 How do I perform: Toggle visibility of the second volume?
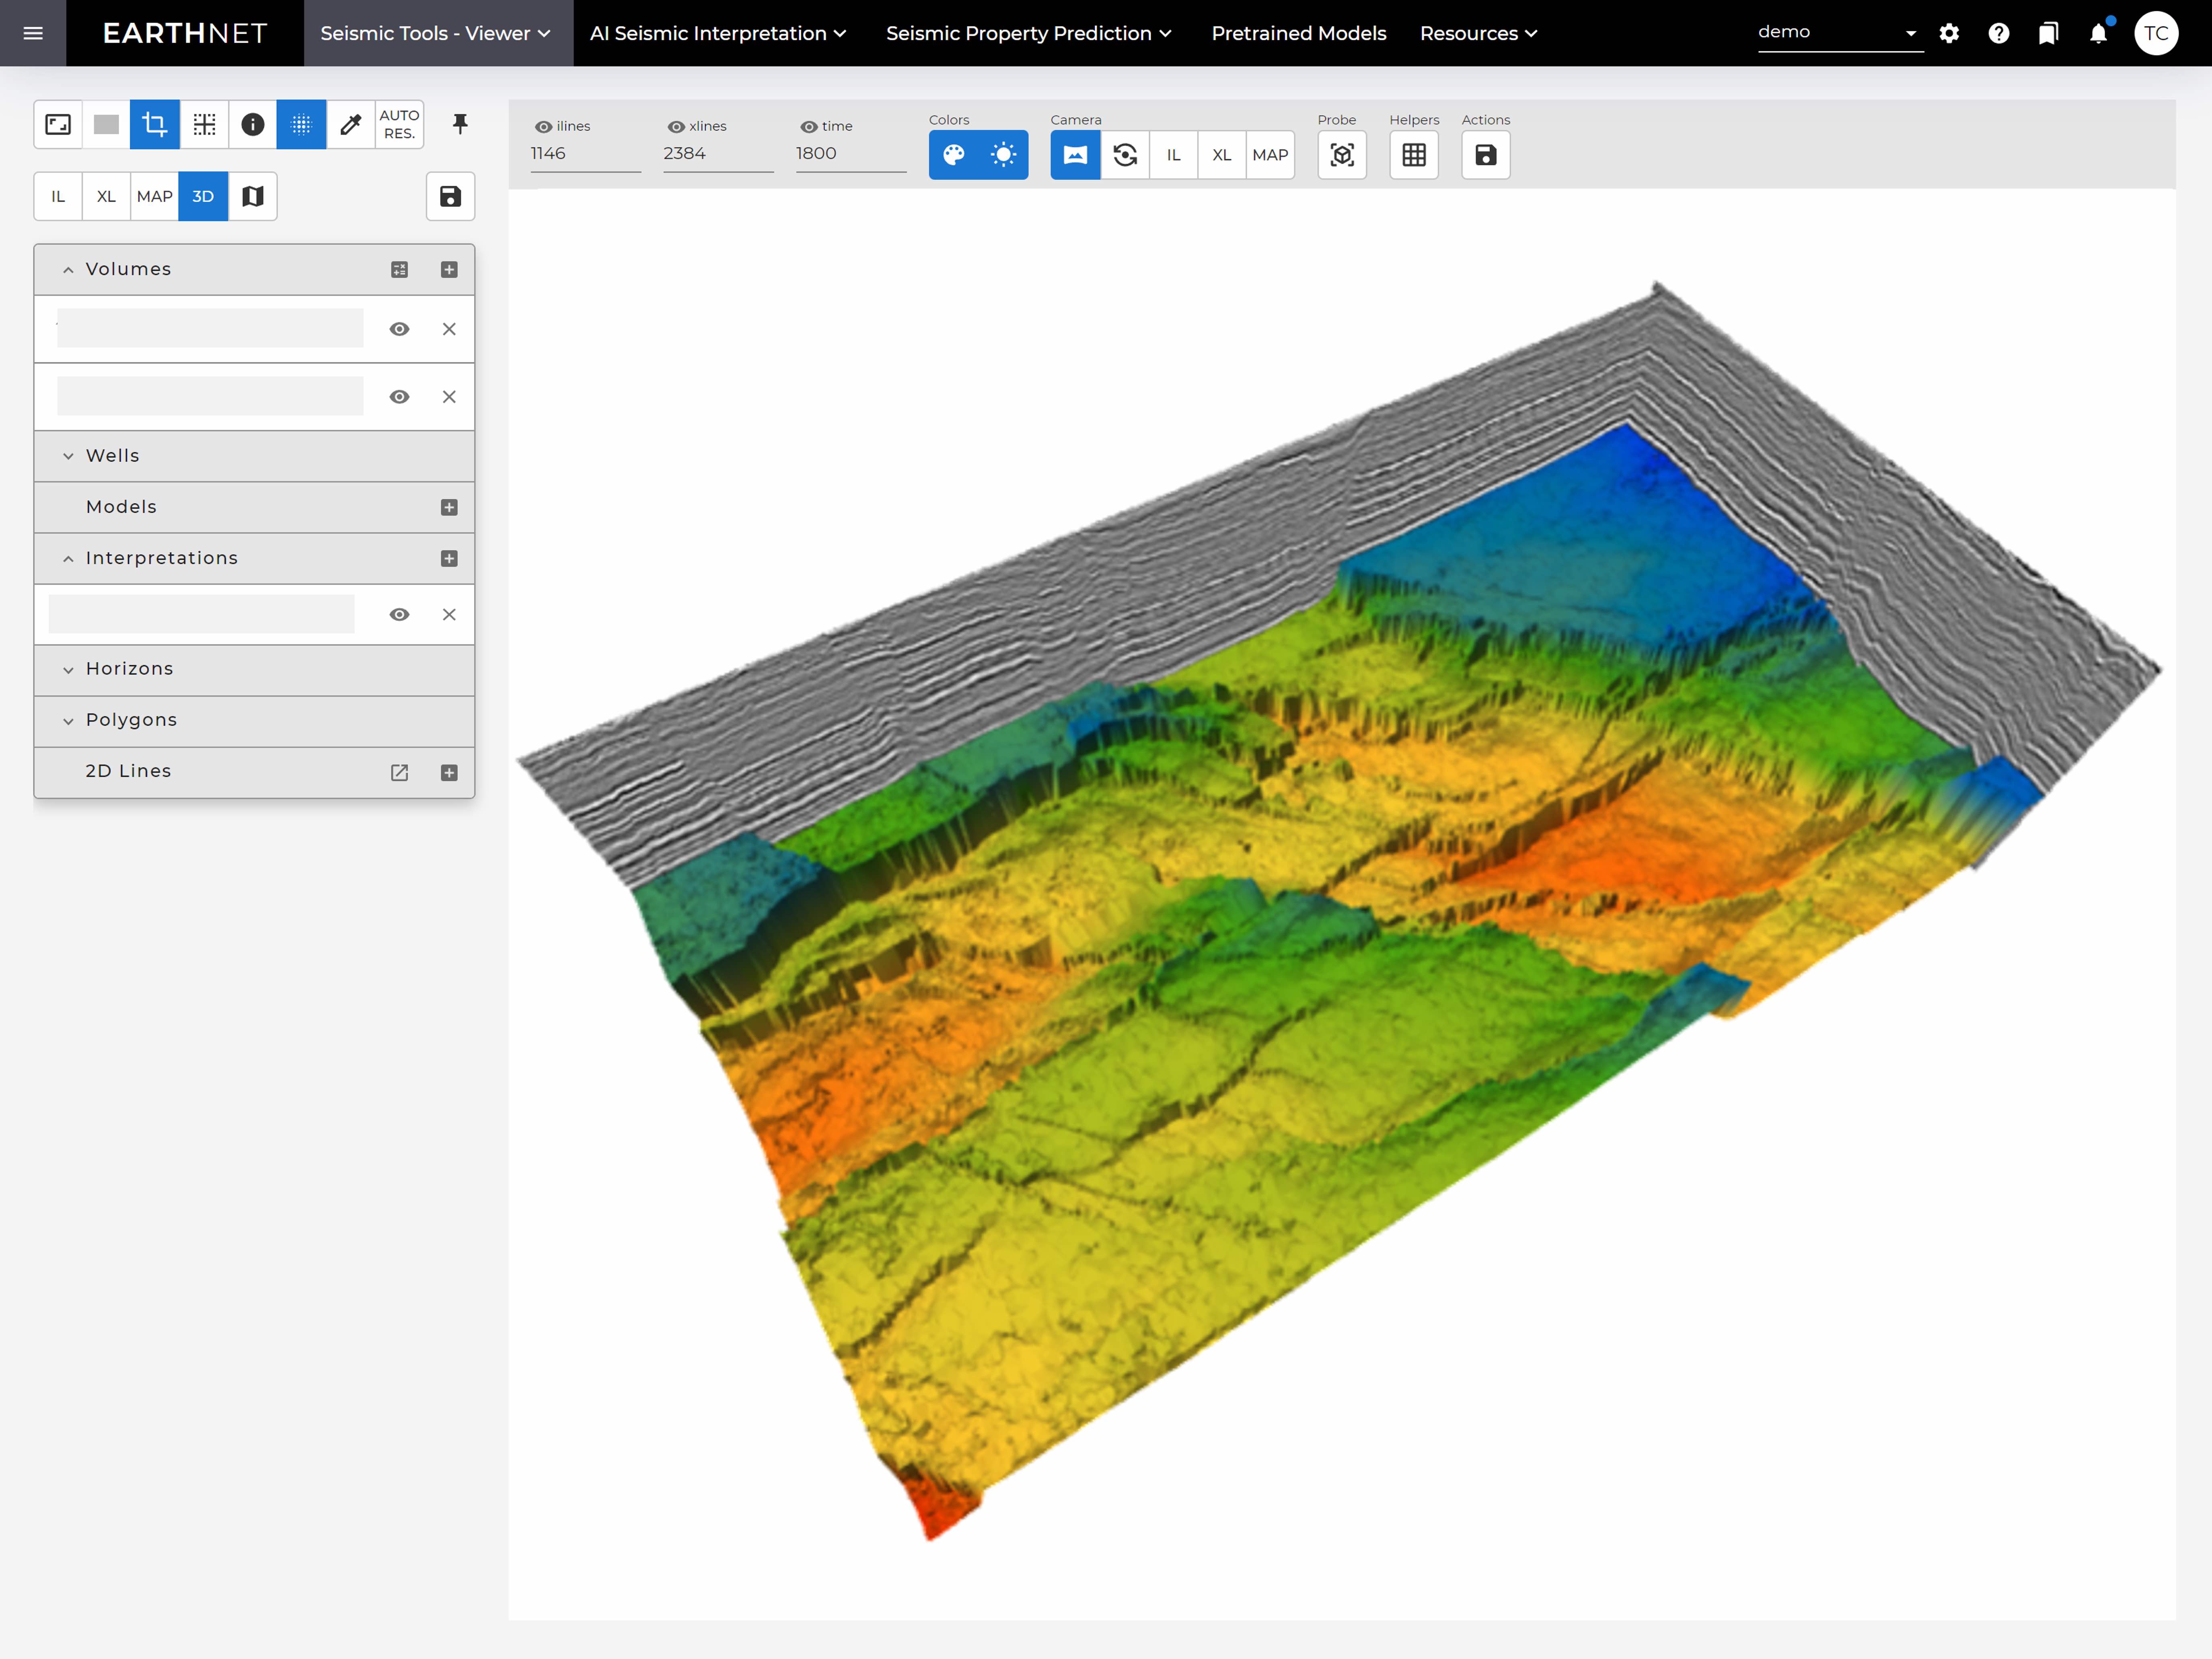[x=399, y=397]
